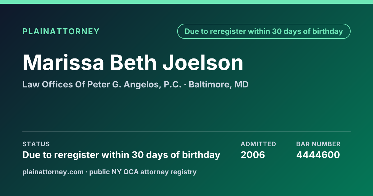Click the ADMITTED field label
Viewport: 373px width, 196px height.
[x=258, y=144]
